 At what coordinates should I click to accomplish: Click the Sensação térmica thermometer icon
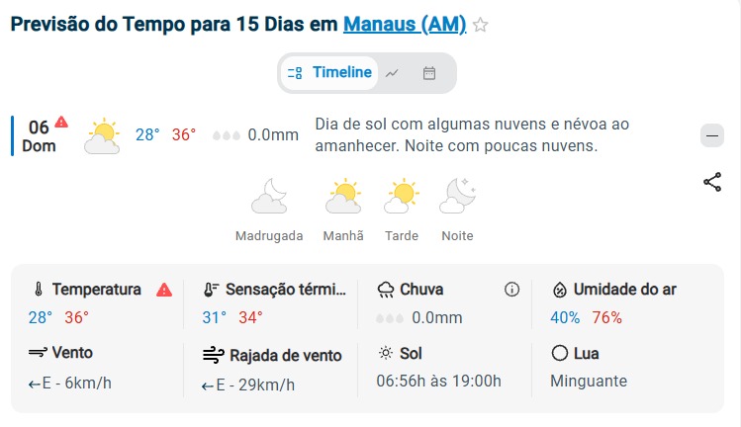coord(211,290)
